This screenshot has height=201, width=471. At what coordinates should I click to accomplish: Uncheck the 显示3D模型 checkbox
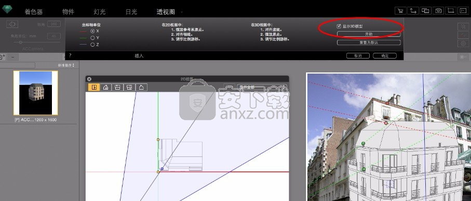point(339,26)
